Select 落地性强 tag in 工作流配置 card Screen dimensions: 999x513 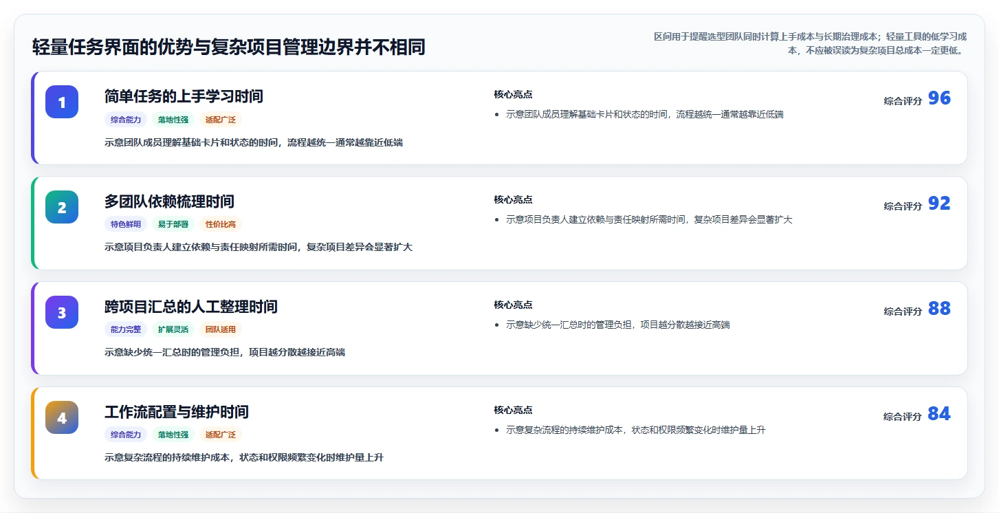point(173,435)
